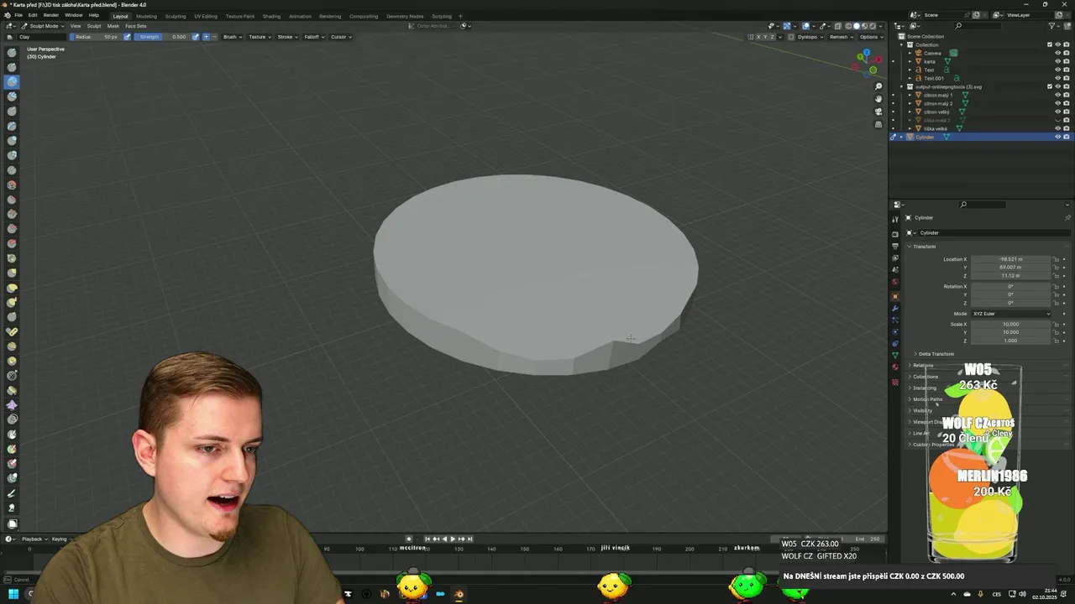Image resolution: width=1075 pixels, height=604 pixels.
Task: Open the Render properties tab icon
Action: (895, 234)
